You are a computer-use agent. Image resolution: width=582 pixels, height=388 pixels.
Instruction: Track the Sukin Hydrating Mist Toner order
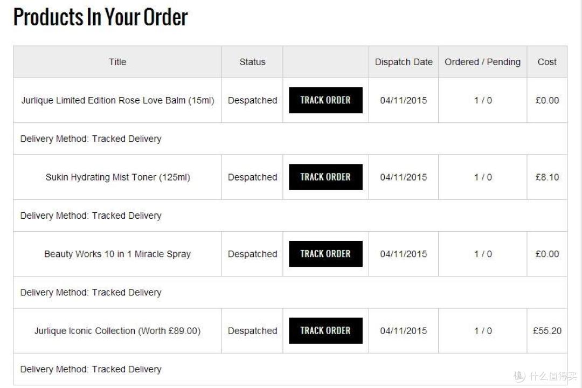point(325,177)
